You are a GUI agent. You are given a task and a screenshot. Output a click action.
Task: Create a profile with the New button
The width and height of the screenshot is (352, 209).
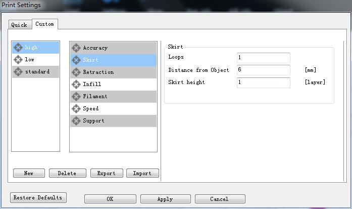point(29,173)
